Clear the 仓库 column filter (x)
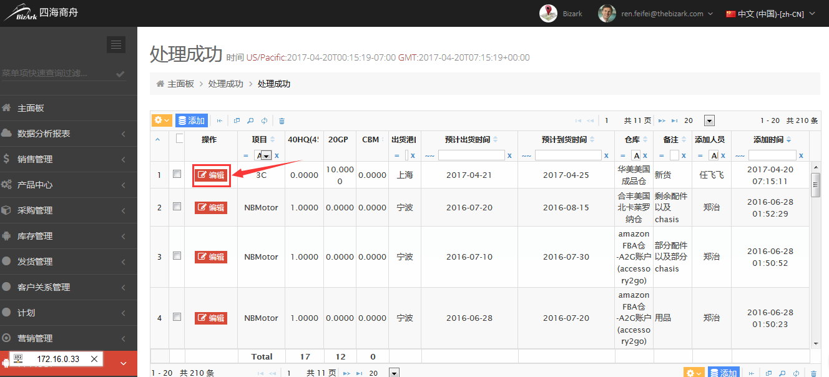This screenshot has width=829, height=377. click(645, 155)
